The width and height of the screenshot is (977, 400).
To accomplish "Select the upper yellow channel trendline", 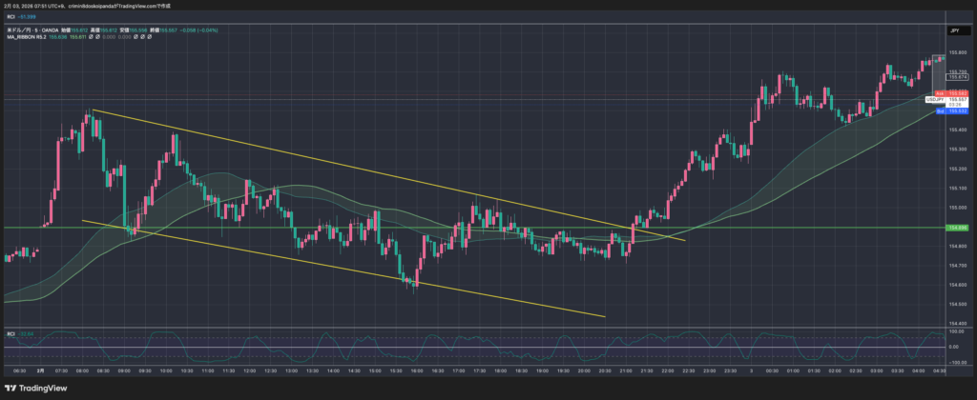I will coord(382,175).
